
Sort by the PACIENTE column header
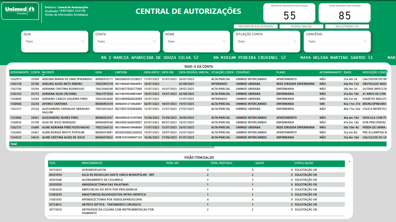point(48,72)
